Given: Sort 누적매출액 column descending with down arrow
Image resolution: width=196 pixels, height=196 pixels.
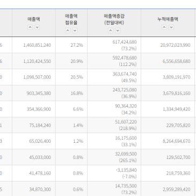Looking at the screenshot, I should click(x=171, y=27).
